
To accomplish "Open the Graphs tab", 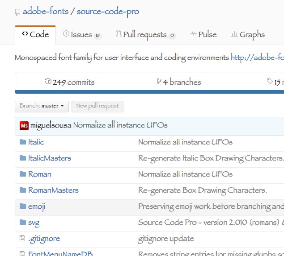I will coord(247,34).
